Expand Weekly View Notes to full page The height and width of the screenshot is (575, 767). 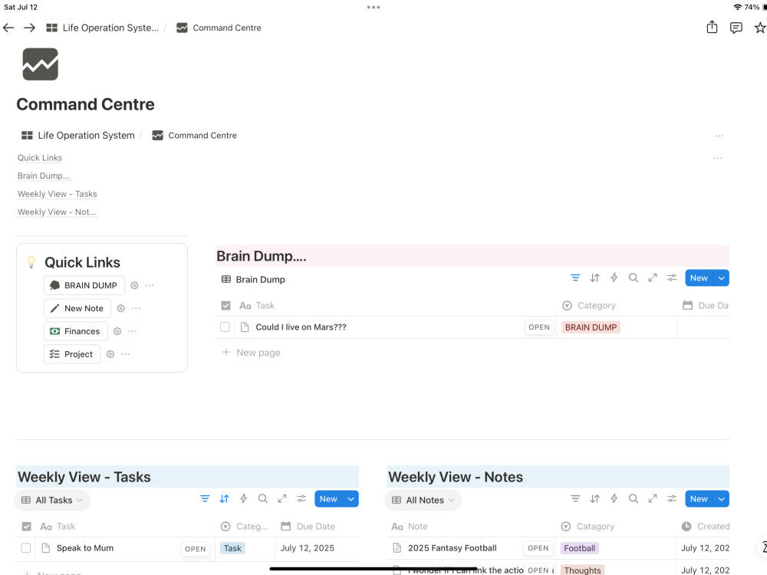click(653, 499)
